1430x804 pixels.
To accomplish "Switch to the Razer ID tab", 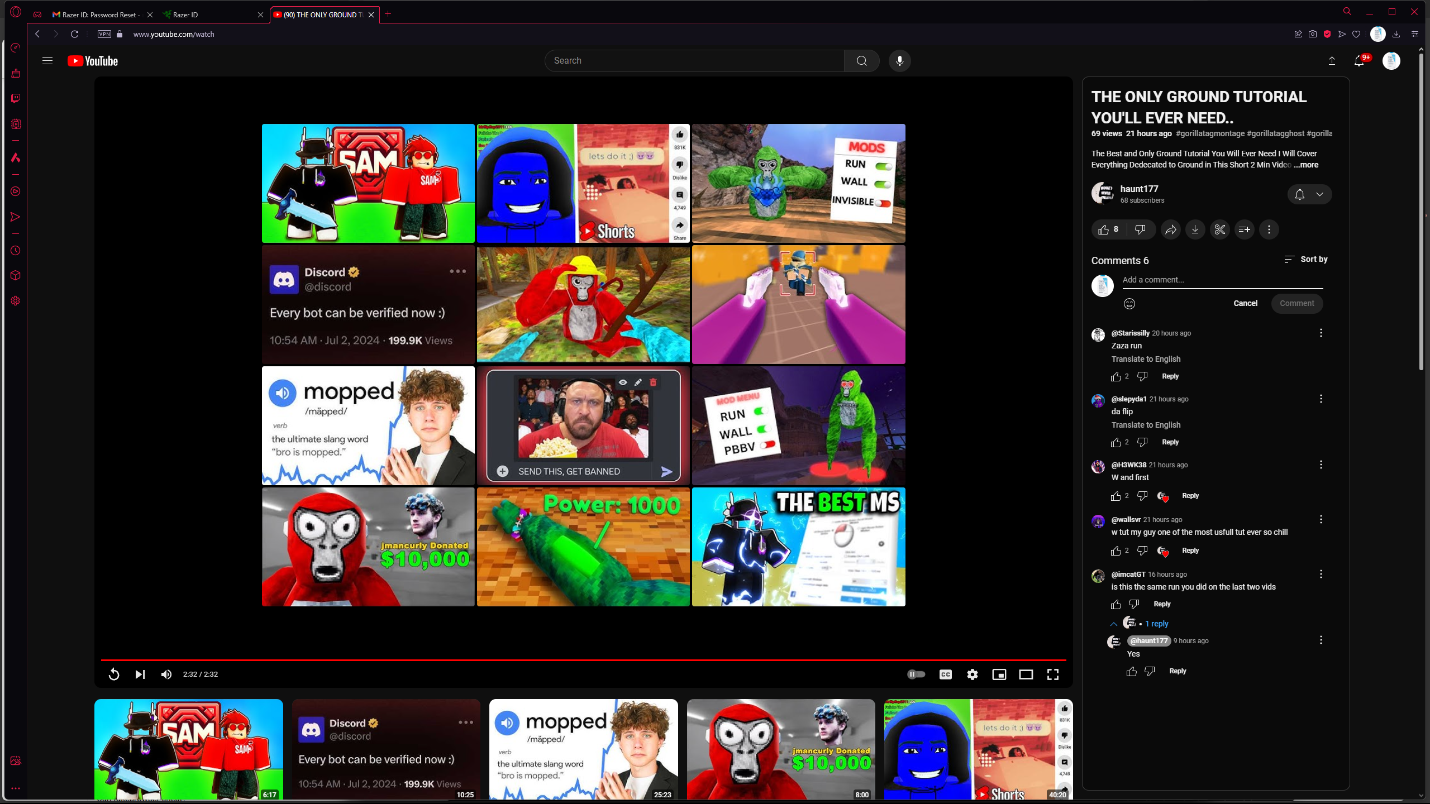I will pyautogui.click(x=212, y=15).
